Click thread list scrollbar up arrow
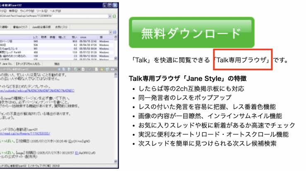Image resolution: width=306 pixels, height=171 pixels. coord(116,37)
